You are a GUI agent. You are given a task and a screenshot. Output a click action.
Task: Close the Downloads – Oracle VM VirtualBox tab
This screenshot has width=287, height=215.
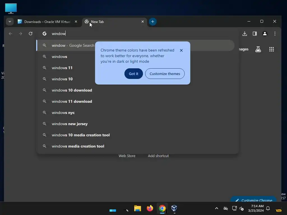point(76,22)
